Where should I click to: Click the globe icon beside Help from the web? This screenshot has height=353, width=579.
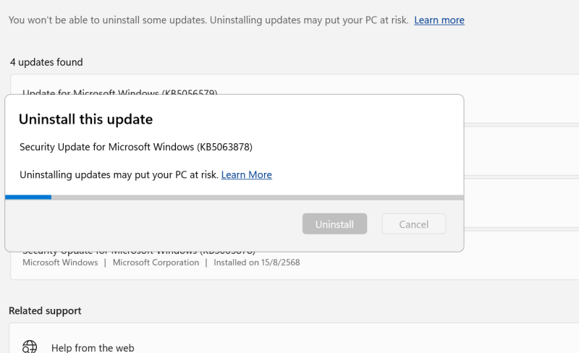[30, 347]
